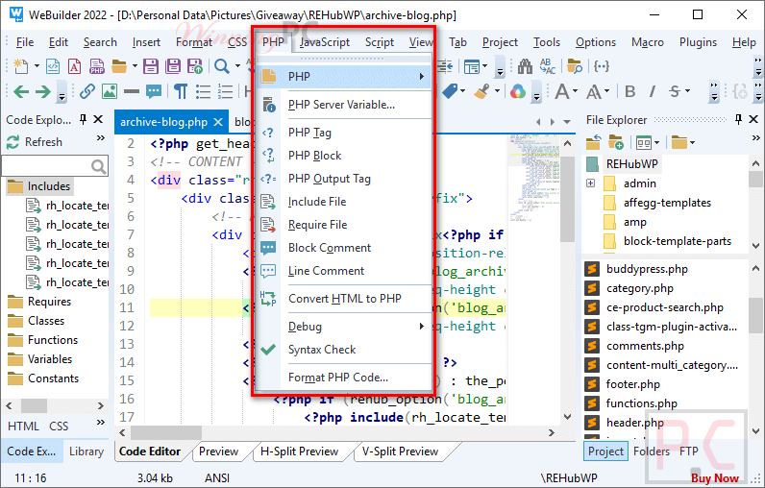Close the archive-blog.php tab
This screenshot has height=488, width=765.
[x=218, y=122]
